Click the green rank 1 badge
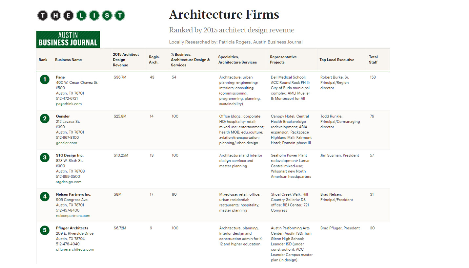 point(45,80)
